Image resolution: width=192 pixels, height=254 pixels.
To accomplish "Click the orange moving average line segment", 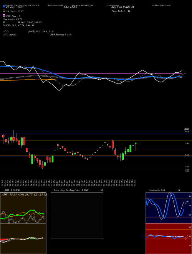I will pyautogui.click(x=28, y=80).
